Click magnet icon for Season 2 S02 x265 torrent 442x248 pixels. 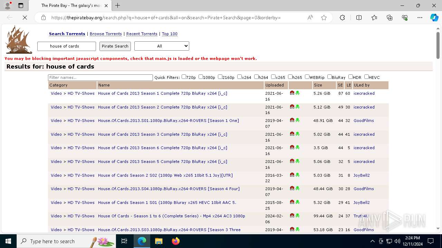(292, 175)
